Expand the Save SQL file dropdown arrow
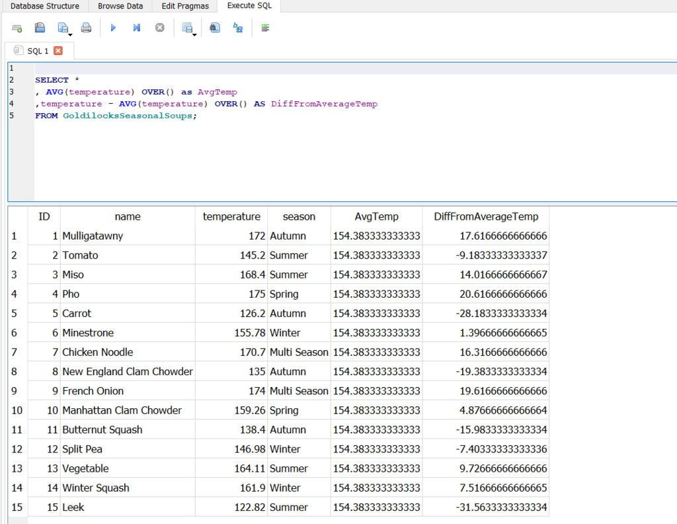This screenshot has width=677, height=524. (69, 33)
